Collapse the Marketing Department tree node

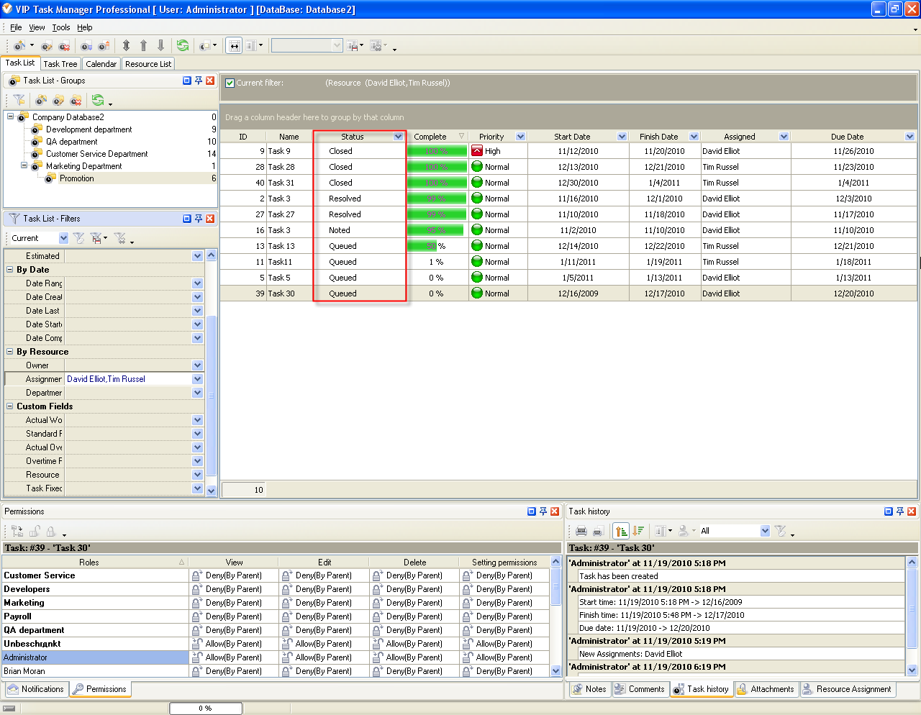[24, 165]
